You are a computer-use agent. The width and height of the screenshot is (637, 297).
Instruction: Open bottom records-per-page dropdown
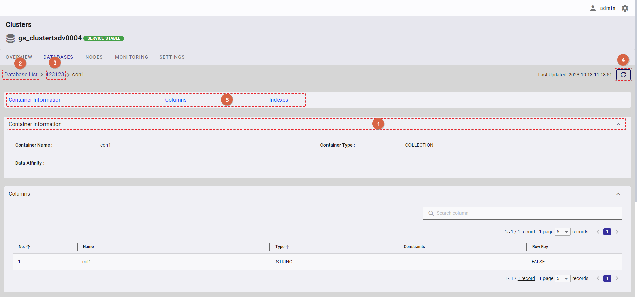click(563, 278)
